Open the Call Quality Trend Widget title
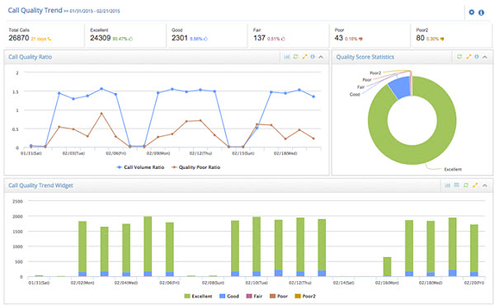 point(40,185)
